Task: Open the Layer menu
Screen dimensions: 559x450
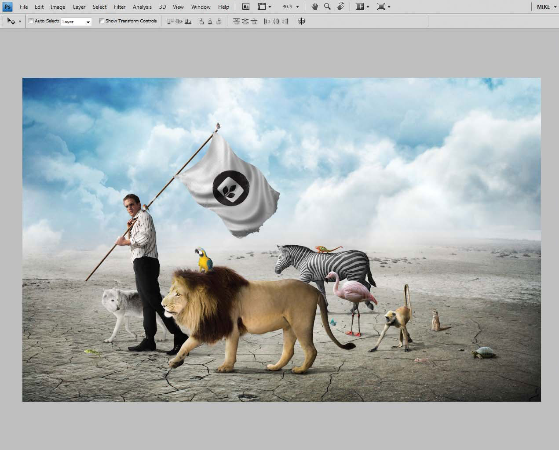Action: pos(79,7)
